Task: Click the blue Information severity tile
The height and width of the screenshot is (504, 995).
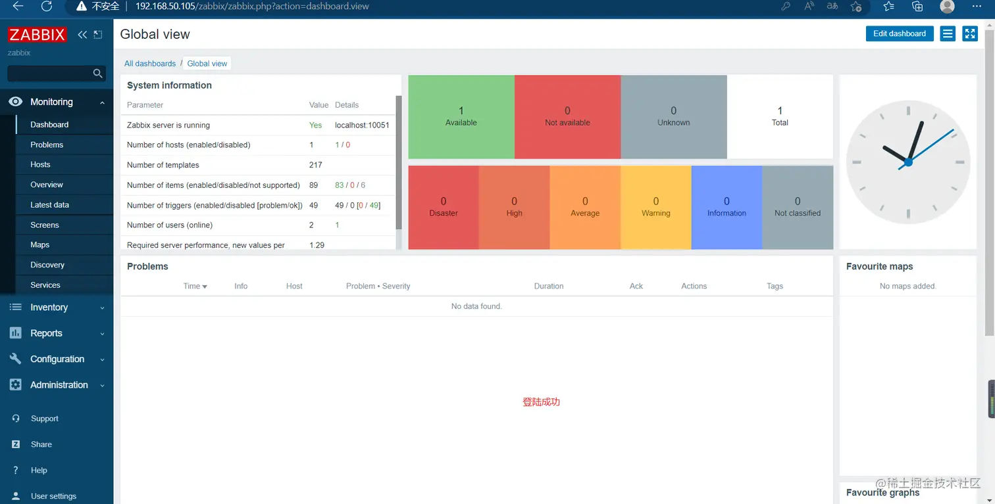Action: 727,208
